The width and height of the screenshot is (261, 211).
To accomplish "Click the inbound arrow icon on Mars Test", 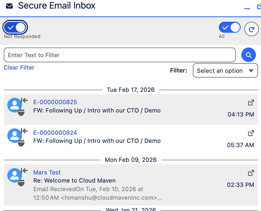I will click(24, 171).
